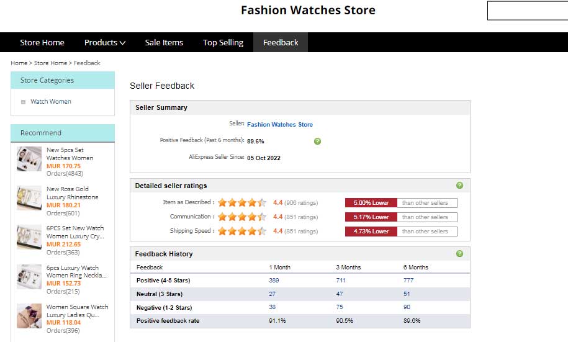This screenshot has height=342, width=568.
Task: Click the 5.00% Lower comparison badge
Action: 371,203
